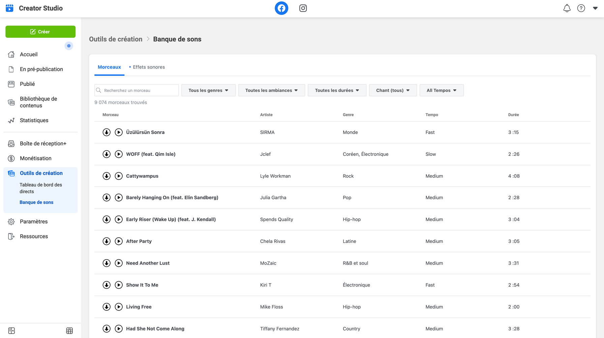This screenshot has height=338, width=604.
Task: Click the Artiste column header
Action: (x=266, y=115)
